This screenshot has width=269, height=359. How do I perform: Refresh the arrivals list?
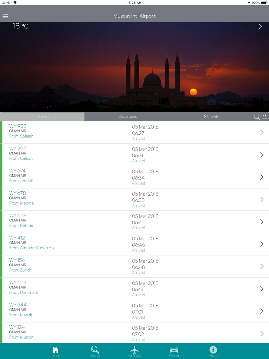(265, 117)
